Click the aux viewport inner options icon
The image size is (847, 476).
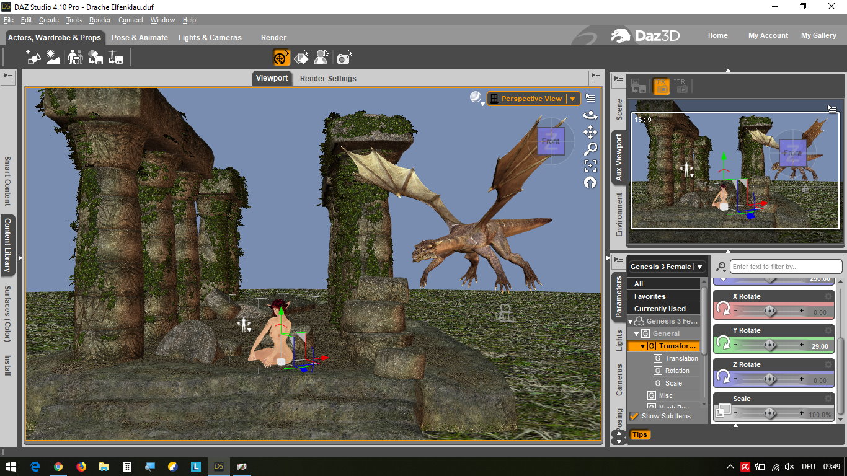coord(832,108)
